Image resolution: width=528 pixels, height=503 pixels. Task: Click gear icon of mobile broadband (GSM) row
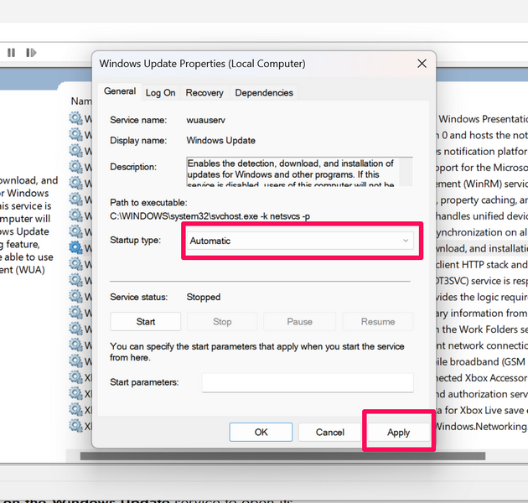point(75,361)
